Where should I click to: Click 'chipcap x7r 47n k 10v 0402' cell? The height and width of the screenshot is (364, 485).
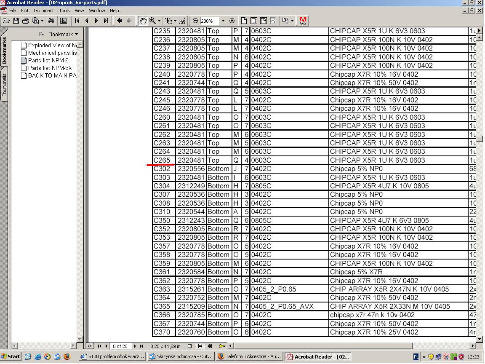pos(398,315)
